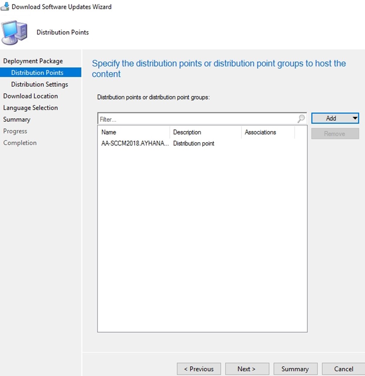Click the < Previous button

pyautogui.click(x=199, y=369)
